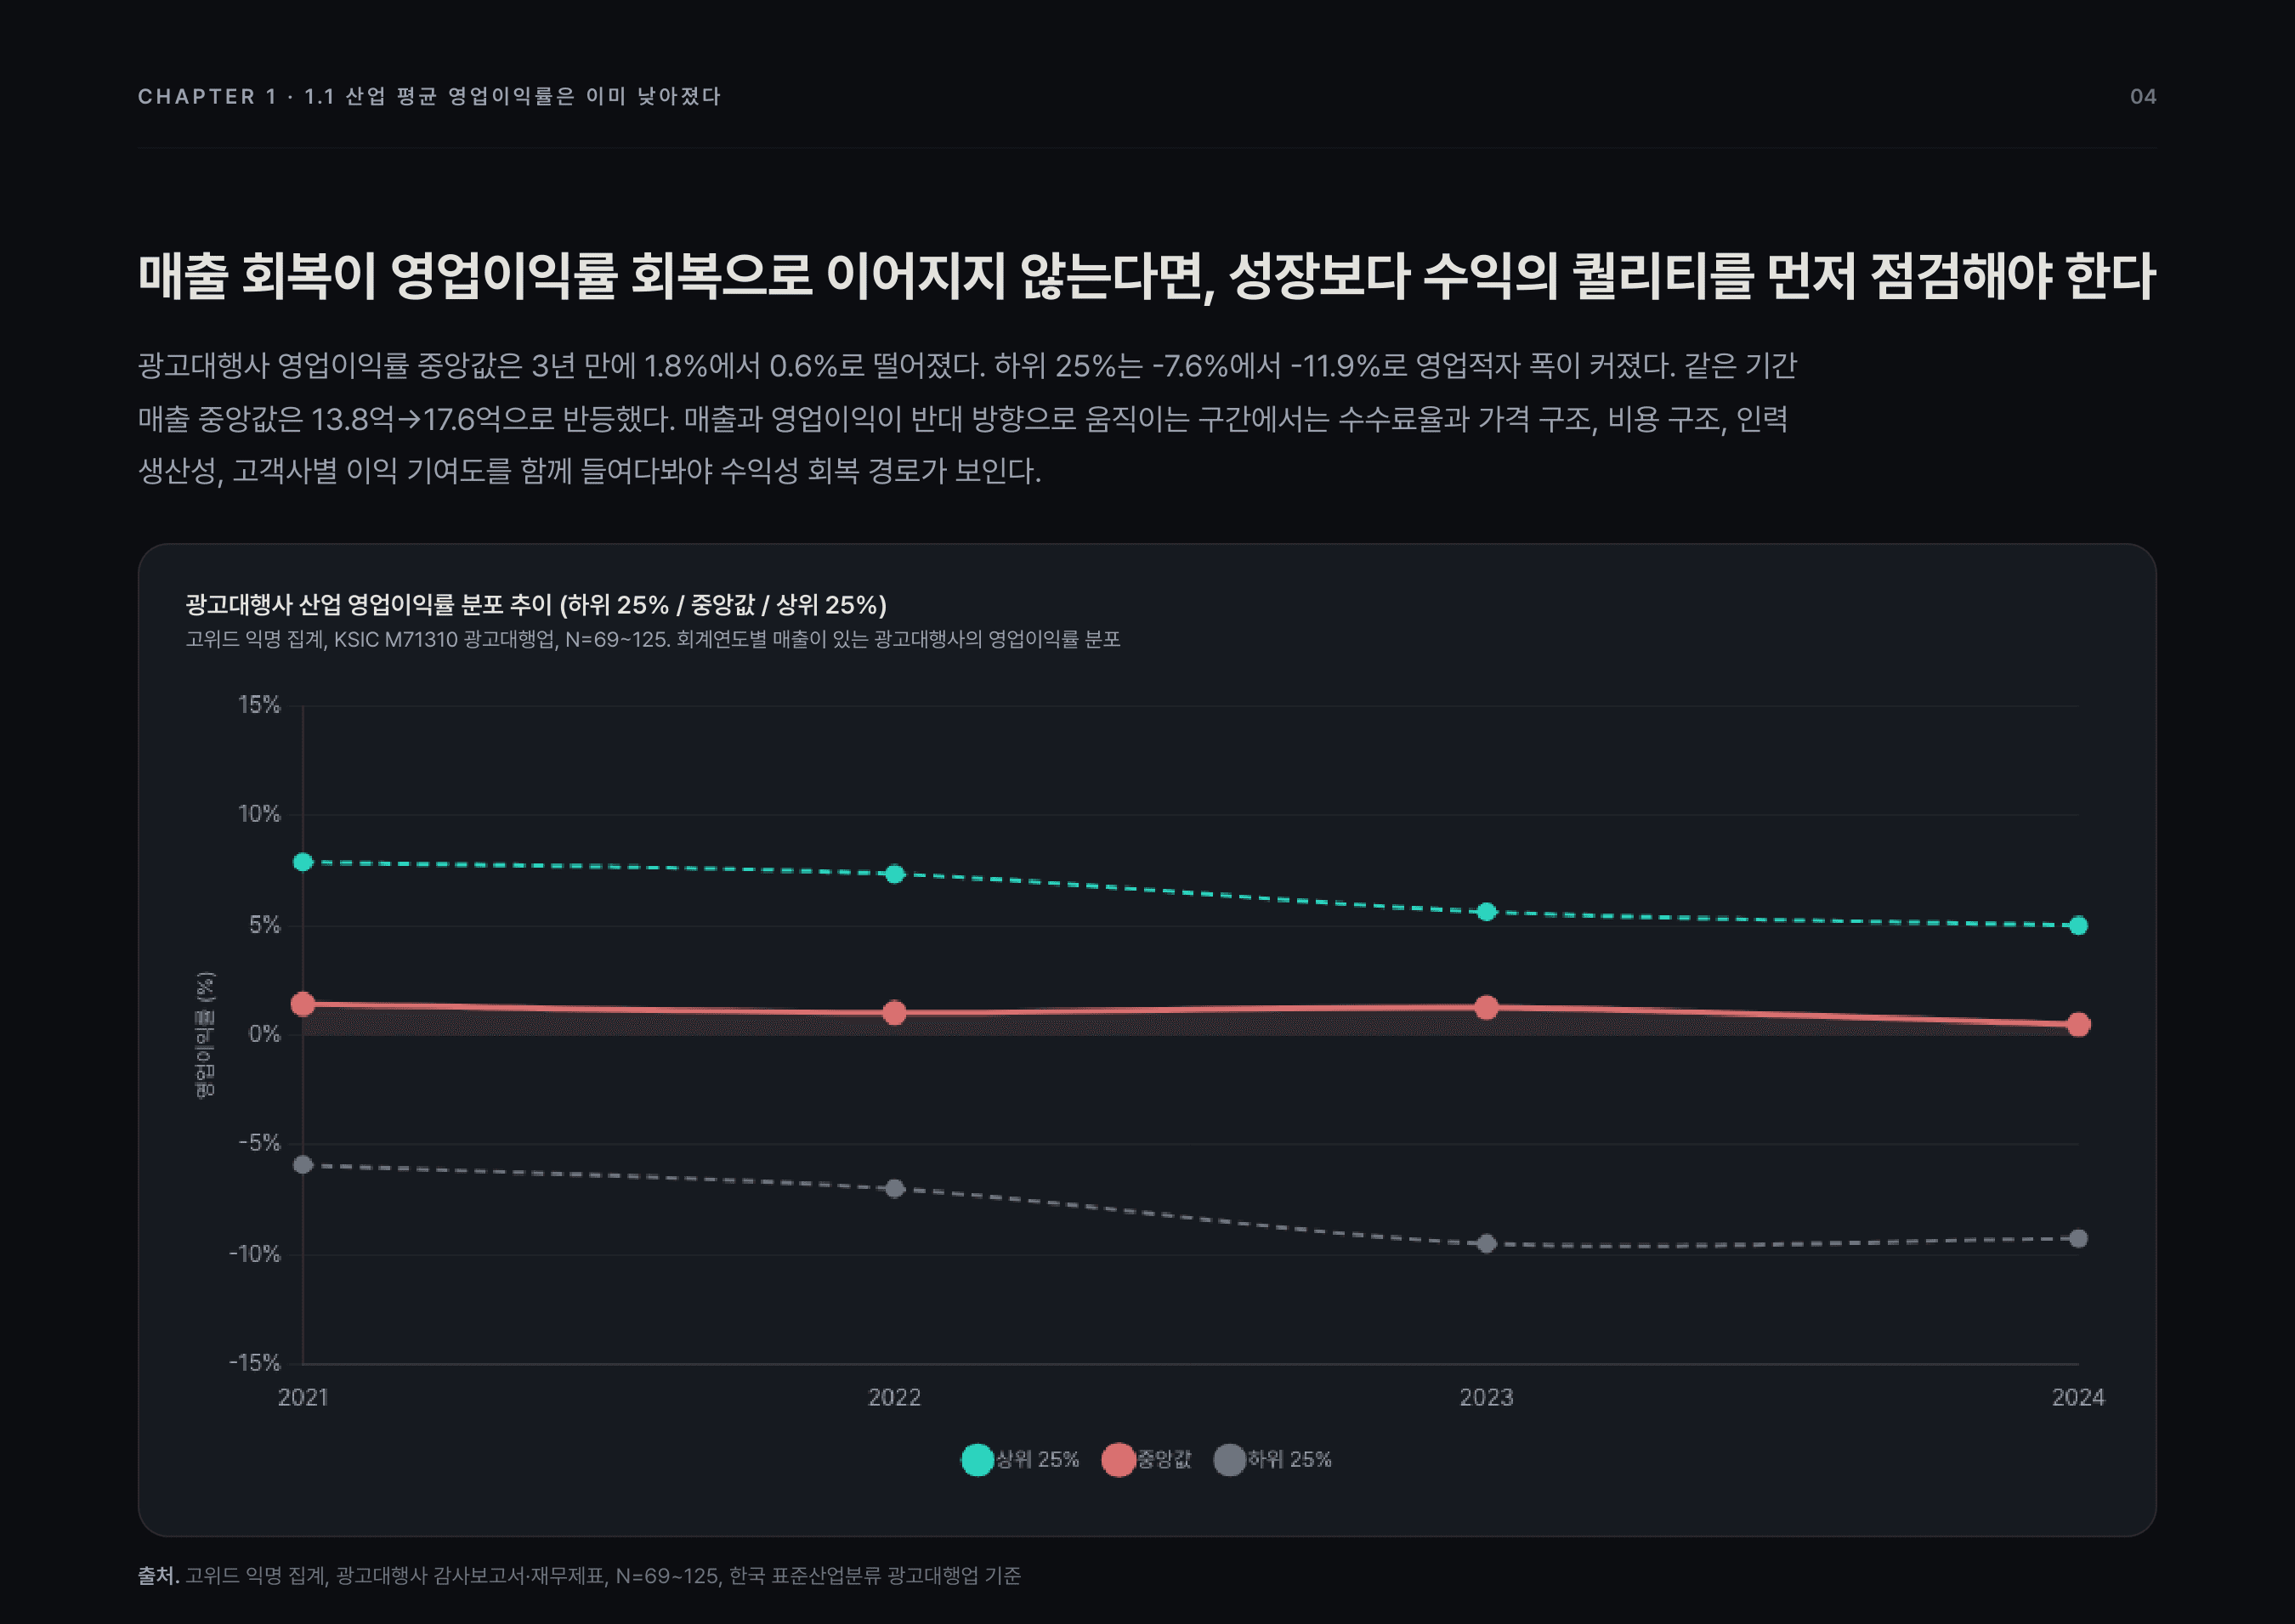This screenshot has width=2295, height=1624.
Task: Select the 2023 중앙값 red data point
Action: point(1487,1007)
